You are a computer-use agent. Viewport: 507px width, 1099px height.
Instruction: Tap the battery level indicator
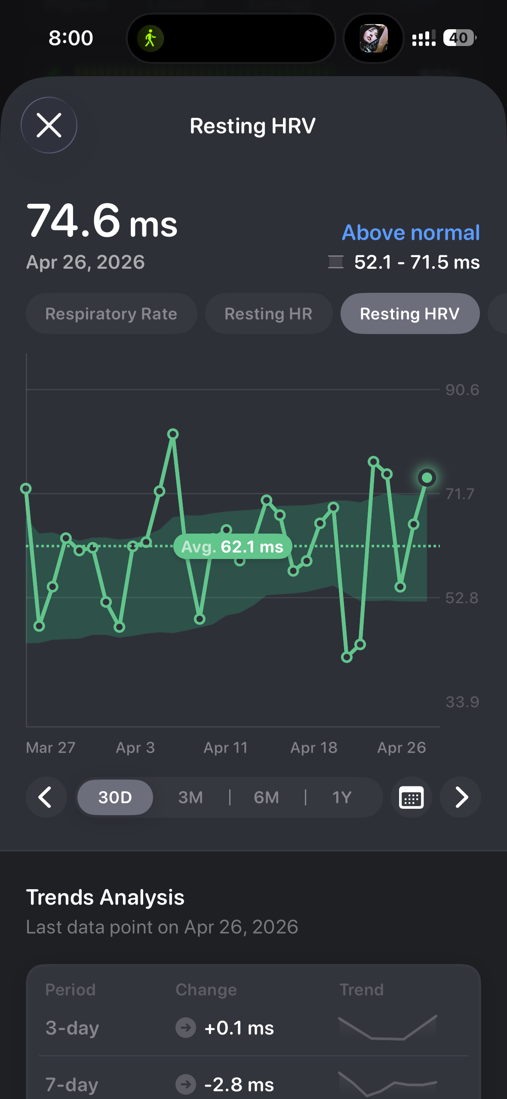coord(459,38)
